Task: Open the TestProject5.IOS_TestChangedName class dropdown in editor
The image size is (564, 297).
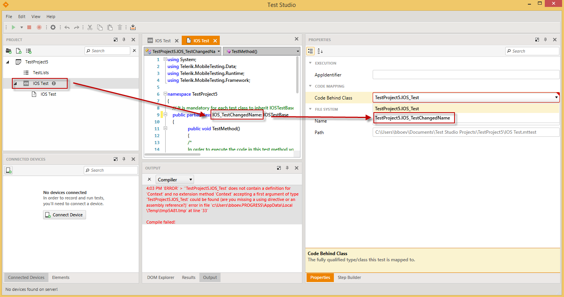Action: pos(182,51)
